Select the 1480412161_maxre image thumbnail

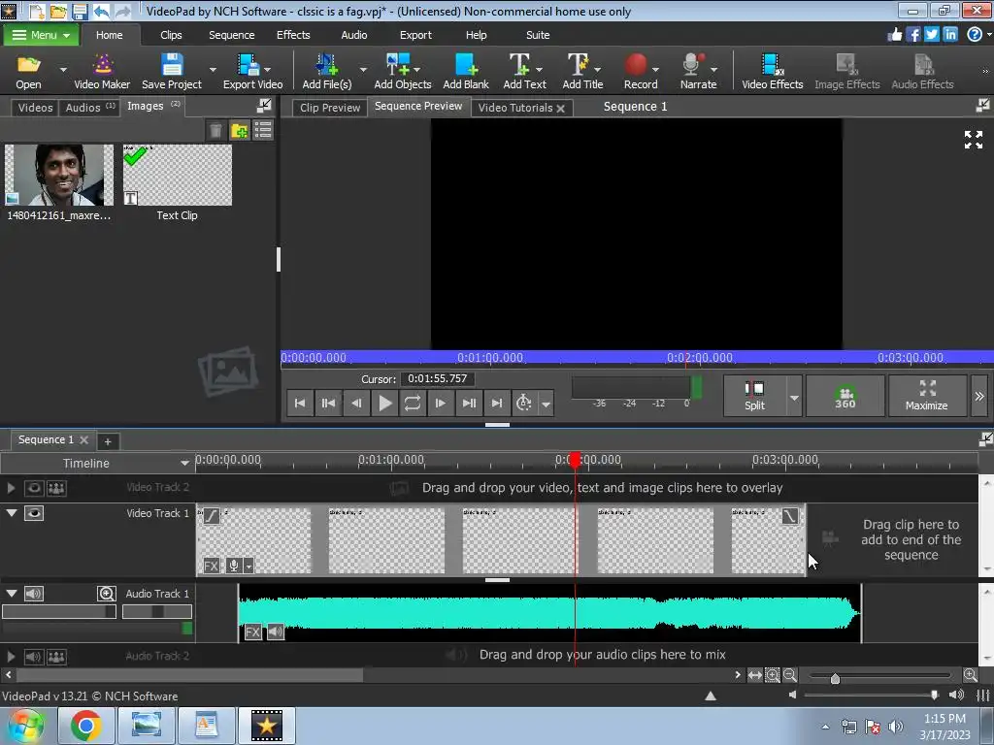[x=59, y=176]
